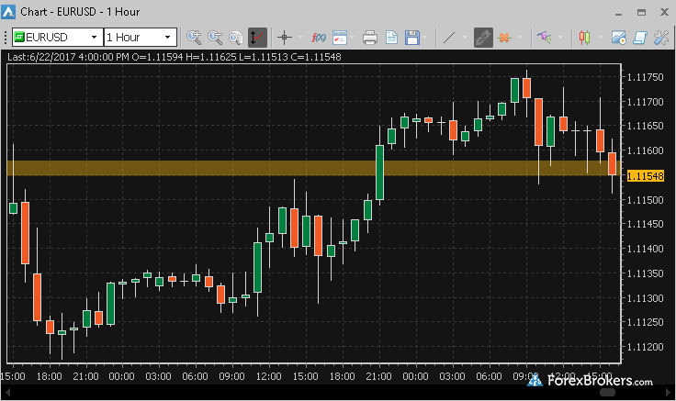Click the 1.11200 price axis label
The width and height of the screenshot is (676, 401).
coord(645,347)
